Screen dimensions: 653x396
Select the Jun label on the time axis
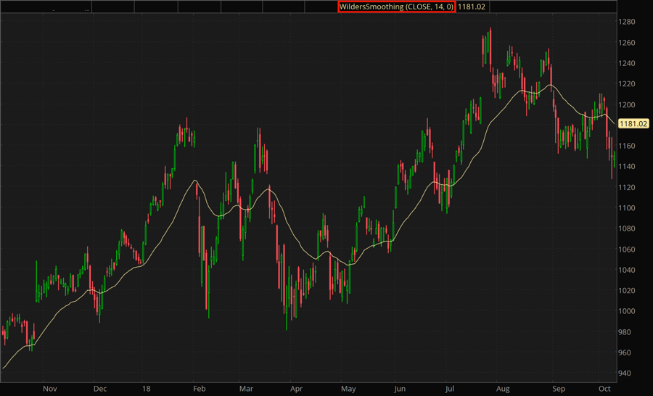(400, 388)
